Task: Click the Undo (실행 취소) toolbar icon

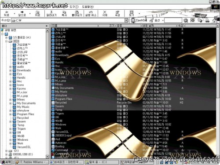Action: pos(91,12)
